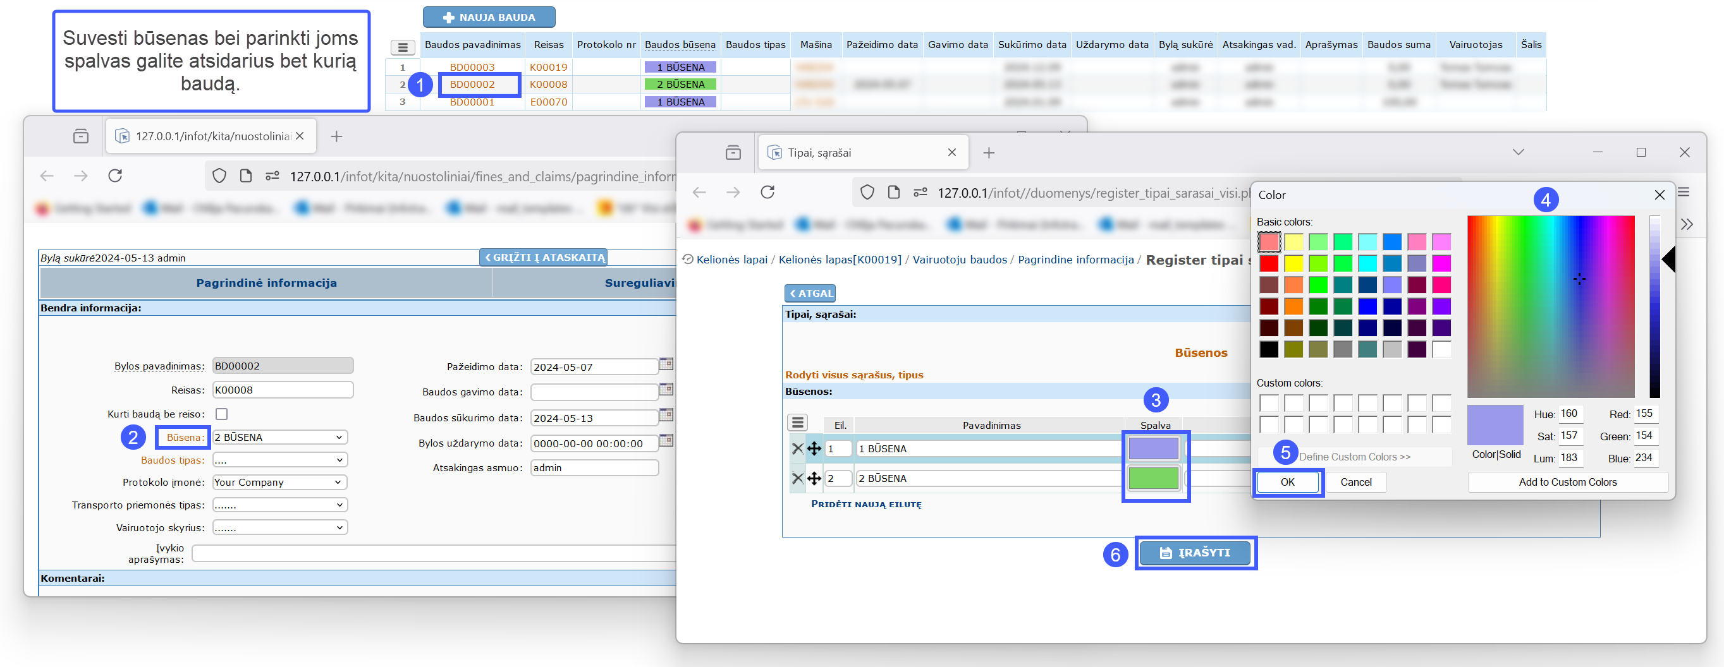Click the orange Būsena label link
The height and width of the screenshot is (667, 1724).
point(185,437)
